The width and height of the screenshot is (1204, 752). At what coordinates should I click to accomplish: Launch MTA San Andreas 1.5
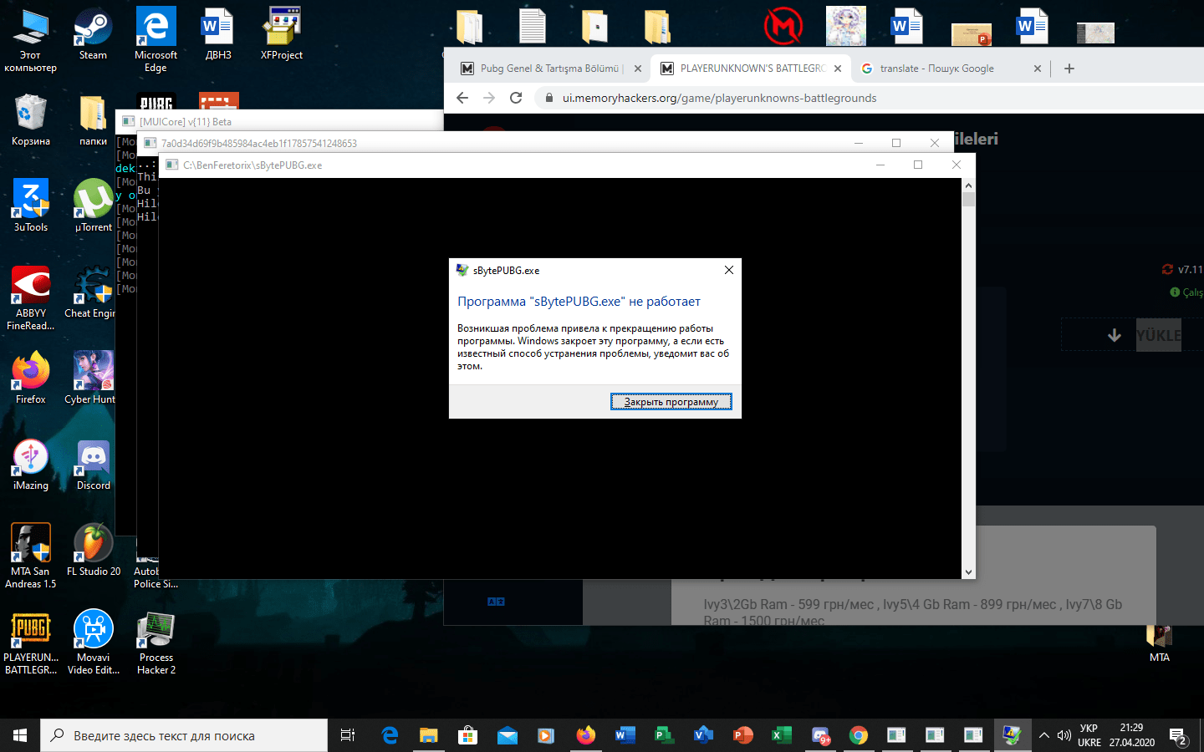(x=31, y=556)
